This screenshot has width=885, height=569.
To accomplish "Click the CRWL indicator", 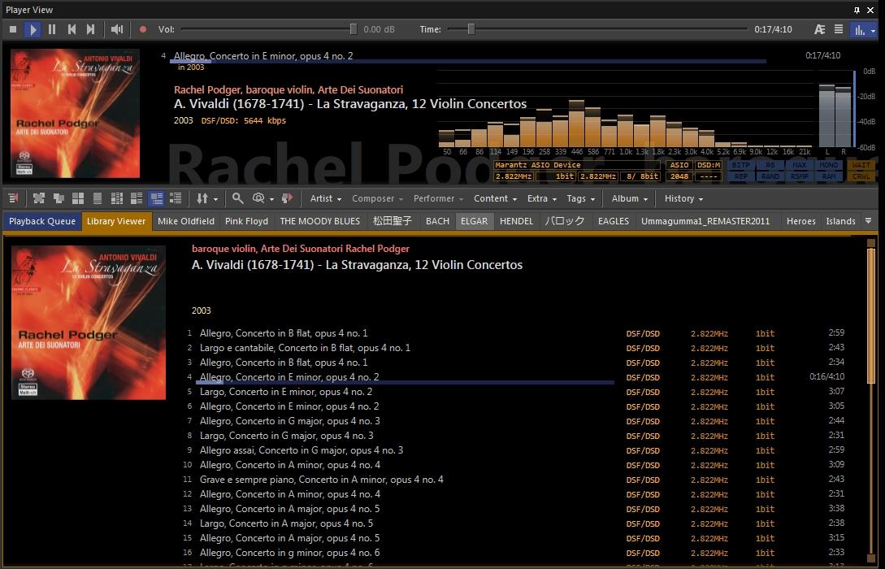I will (x=861, y=176).
